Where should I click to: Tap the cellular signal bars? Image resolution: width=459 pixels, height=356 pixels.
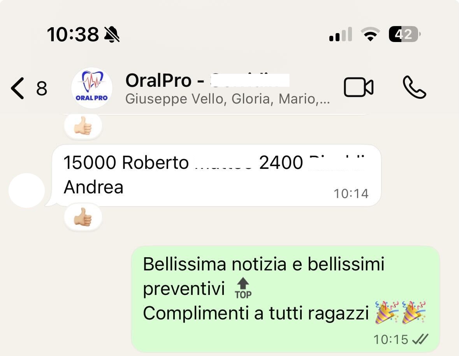point(340,34)
